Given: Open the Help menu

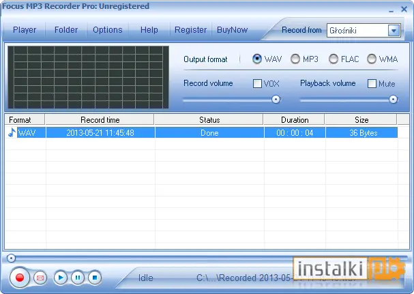Looking at the screenshot, I should pos(149,30).
